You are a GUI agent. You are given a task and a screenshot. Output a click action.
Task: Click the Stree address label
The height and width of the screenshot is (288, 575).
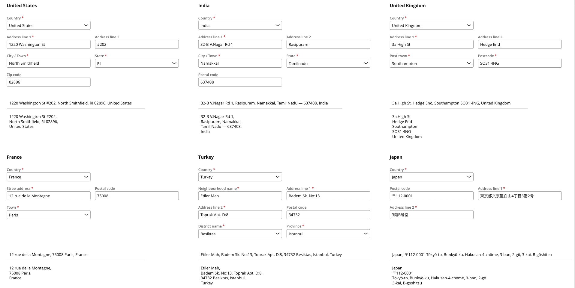19,189
